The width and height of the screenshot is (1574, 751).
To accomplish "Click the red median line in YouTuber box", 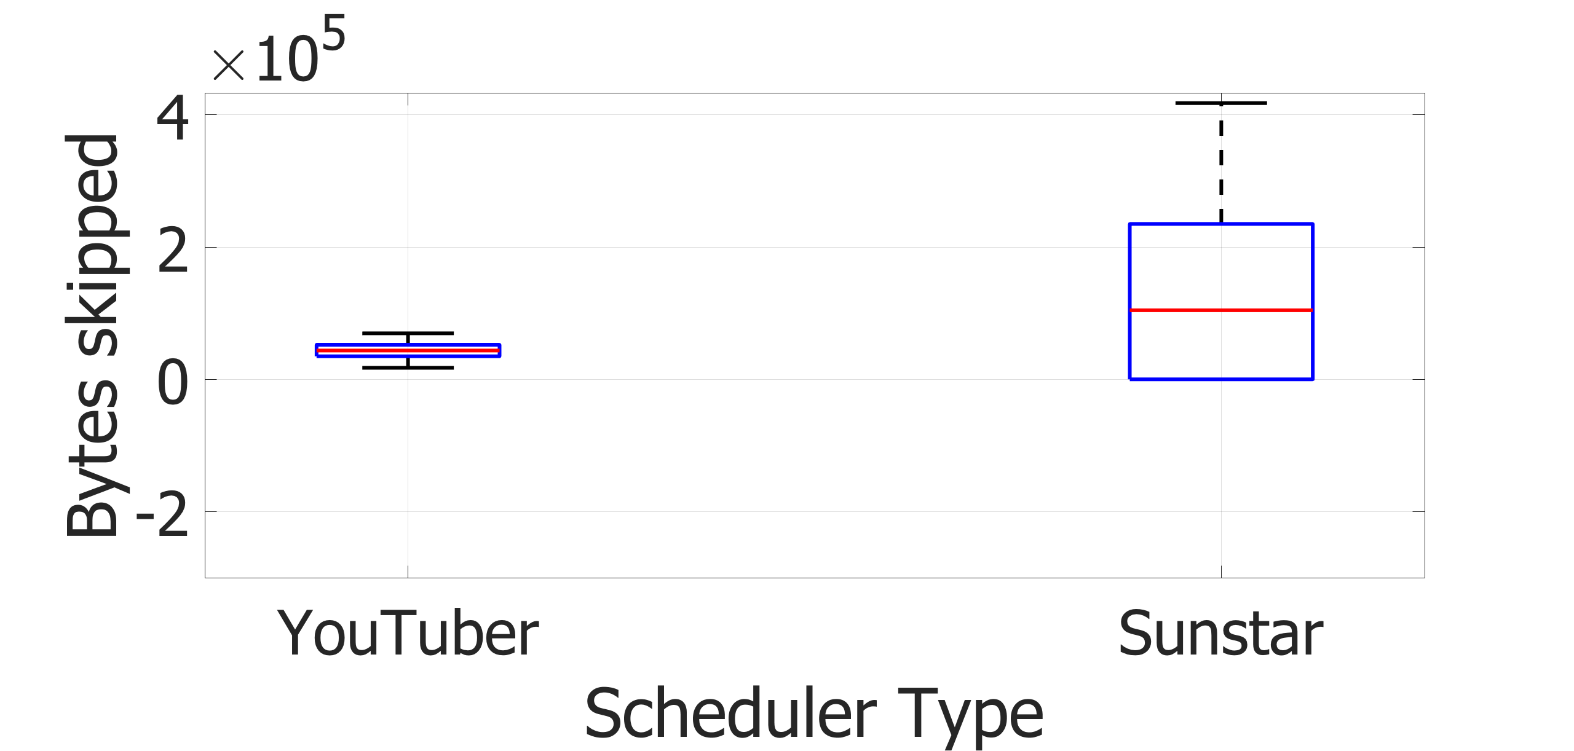I will [408, 350].
